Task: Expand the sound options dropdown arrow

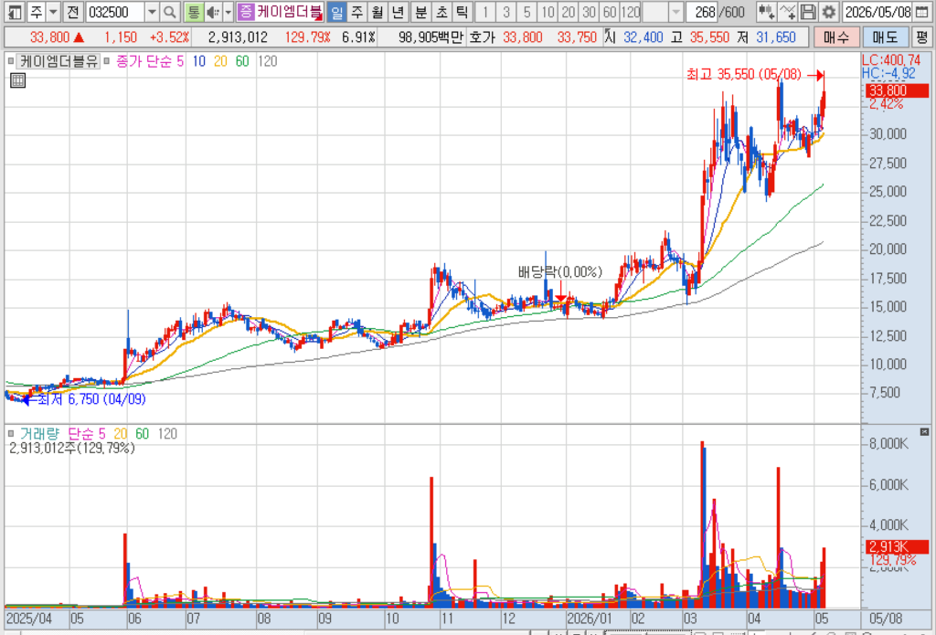Action: (x=228, y=11)
